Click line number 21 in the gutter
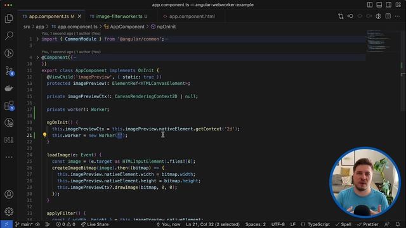Viewport: 406px width, 228px height. pos(29,135)
